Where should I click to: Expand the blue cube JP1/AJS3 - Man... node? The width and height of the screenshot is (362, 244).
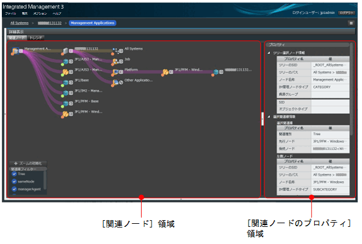[71, 62]
